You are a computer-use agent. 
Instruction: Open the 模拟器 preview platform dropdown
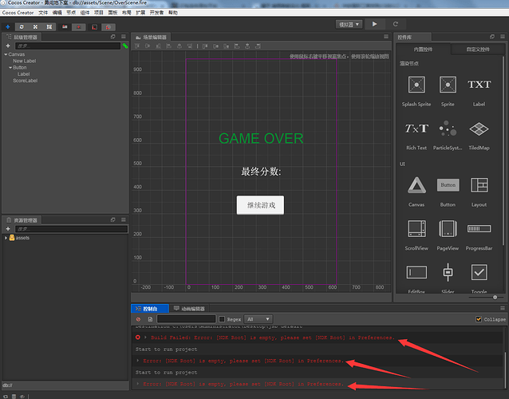pyautogui.click(x=349, y=25)
